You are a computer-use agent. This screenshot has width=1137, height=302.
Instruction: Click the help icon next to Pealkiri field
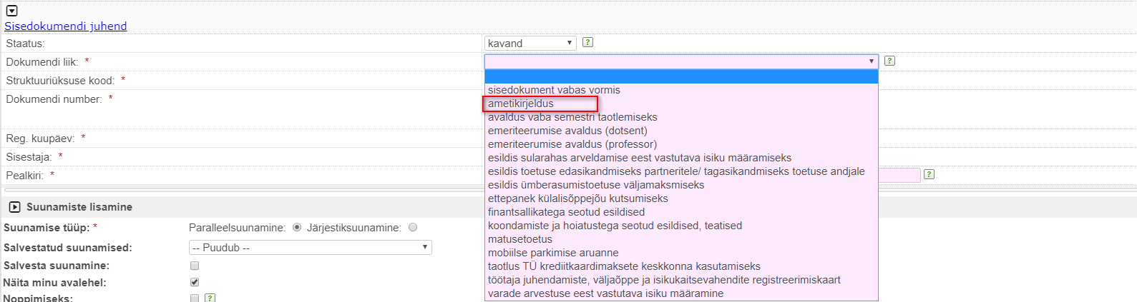click(x=929, y=174)
